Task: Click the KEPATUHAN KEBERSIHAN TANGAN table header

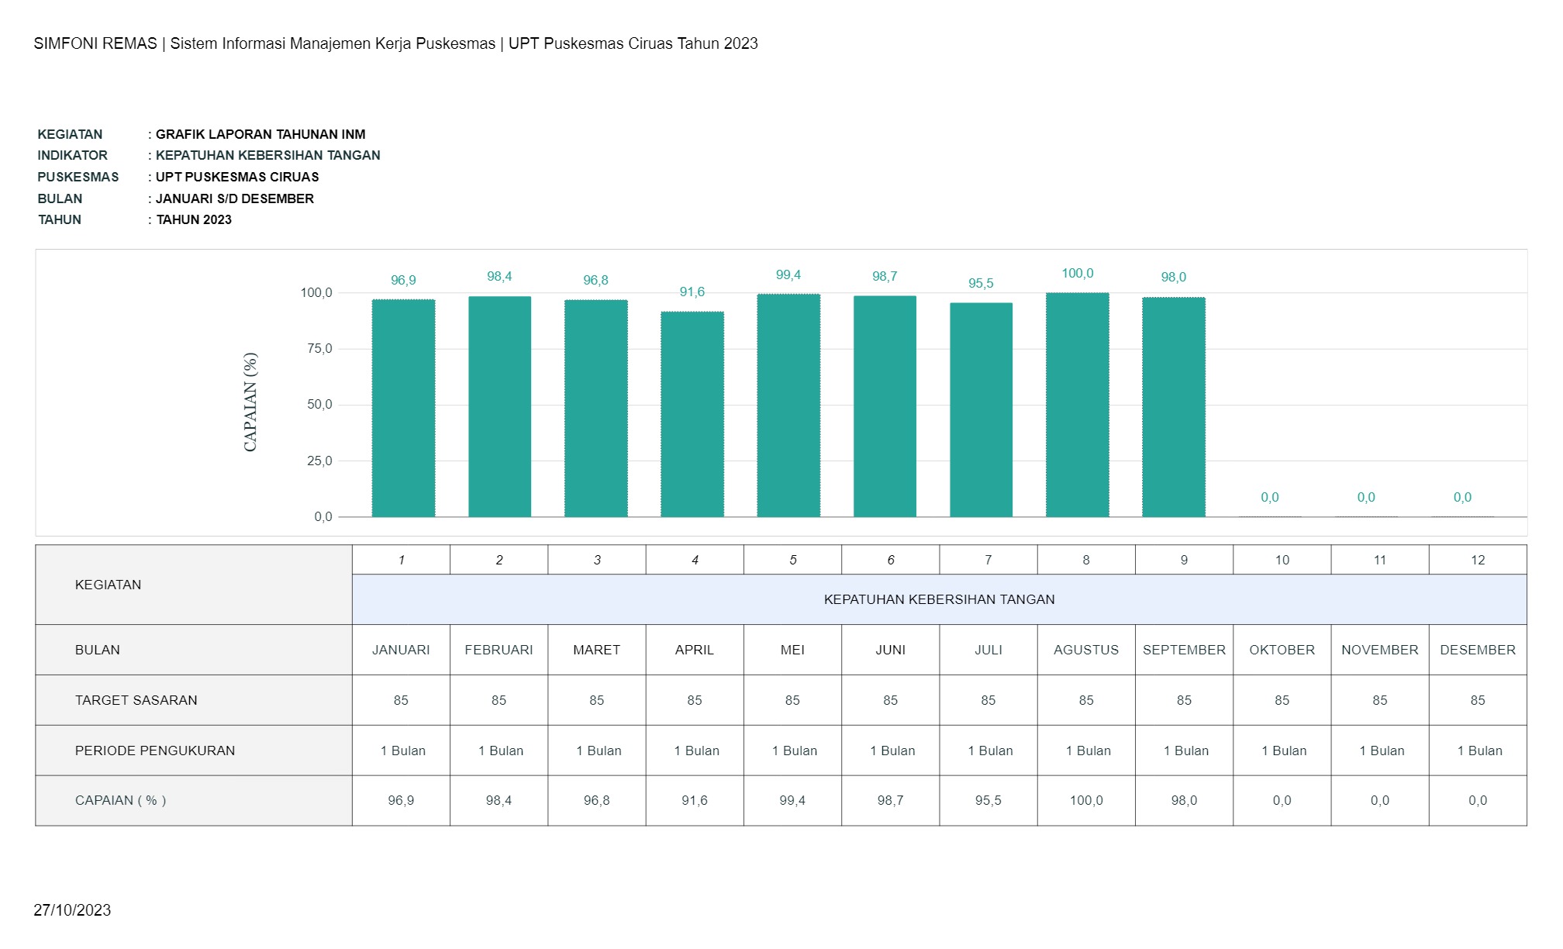Action: pyautogui.click(x=939, y=599)
